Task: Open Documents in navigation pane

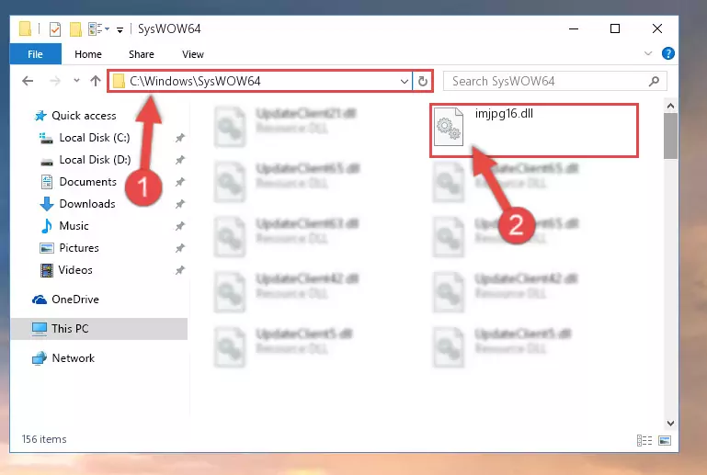Action: [x=87, y=182]
